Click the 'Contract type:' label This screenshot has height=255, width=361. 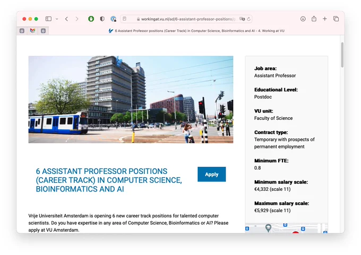pyautogui.click(x=271, y=132)
